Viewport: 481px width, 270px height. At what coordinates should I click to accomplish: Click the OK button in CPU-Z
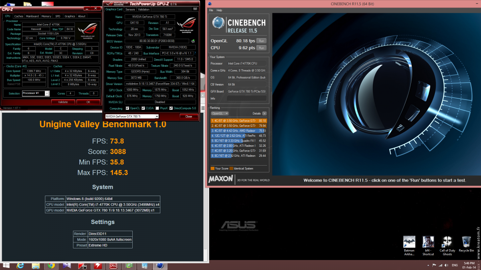click(x=88, y=102)
